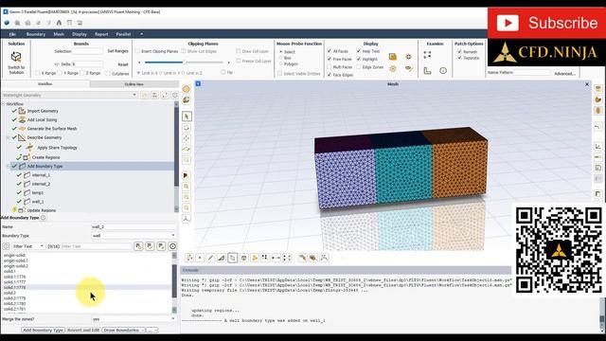Click the golden box display icon left of Edge Zones
606x341 pixels.
[x=393, y=57]
